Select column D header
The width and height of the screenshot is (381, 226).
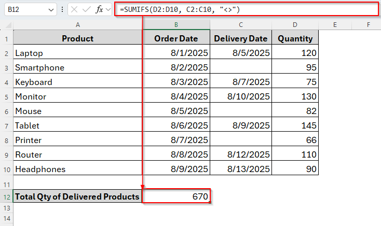(295, 24)
